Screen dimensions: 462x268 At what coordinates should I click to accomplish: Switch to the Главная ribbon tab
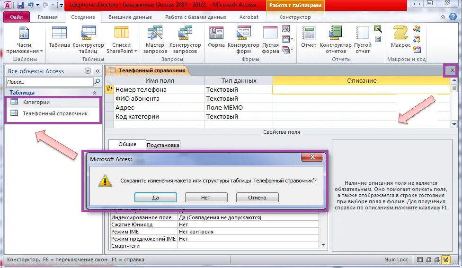click(48, 17)
